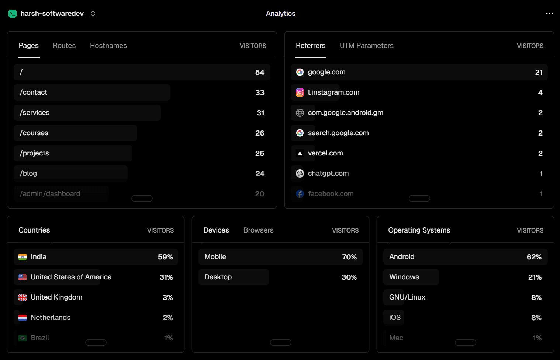Switch to the Browsers tab
The width and height of the screenshot is (560, 360).
click(x=259, y=230)
